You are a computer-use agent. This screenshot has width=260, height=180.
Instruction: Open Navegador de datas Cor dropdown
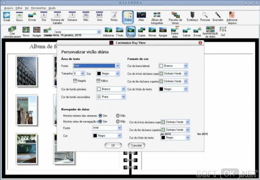[120, 136]
